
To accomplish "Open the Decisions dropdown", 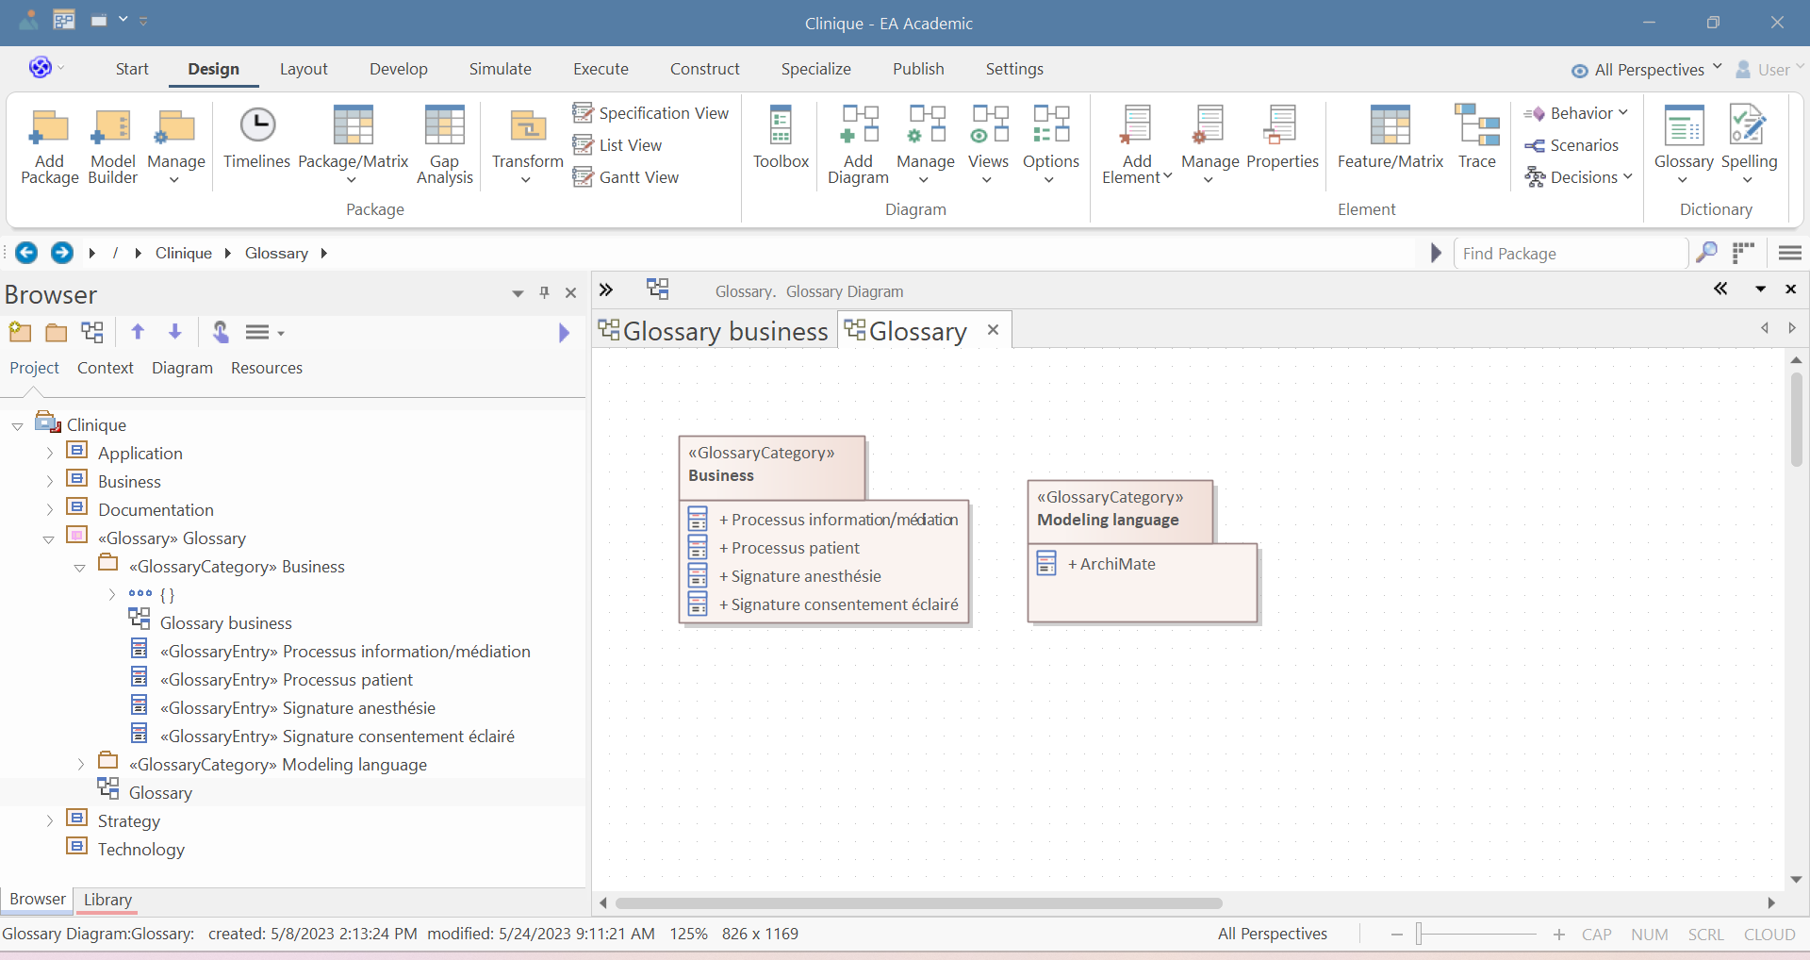I will click(1578, 177).
